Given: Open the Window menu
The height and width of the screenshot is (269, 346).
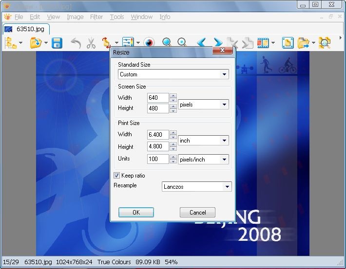Looking at the screenshot, I should [141, 17].
